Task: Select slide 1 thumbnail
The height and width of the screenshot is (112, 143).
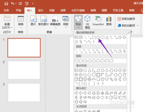Action: click(24, 48)
